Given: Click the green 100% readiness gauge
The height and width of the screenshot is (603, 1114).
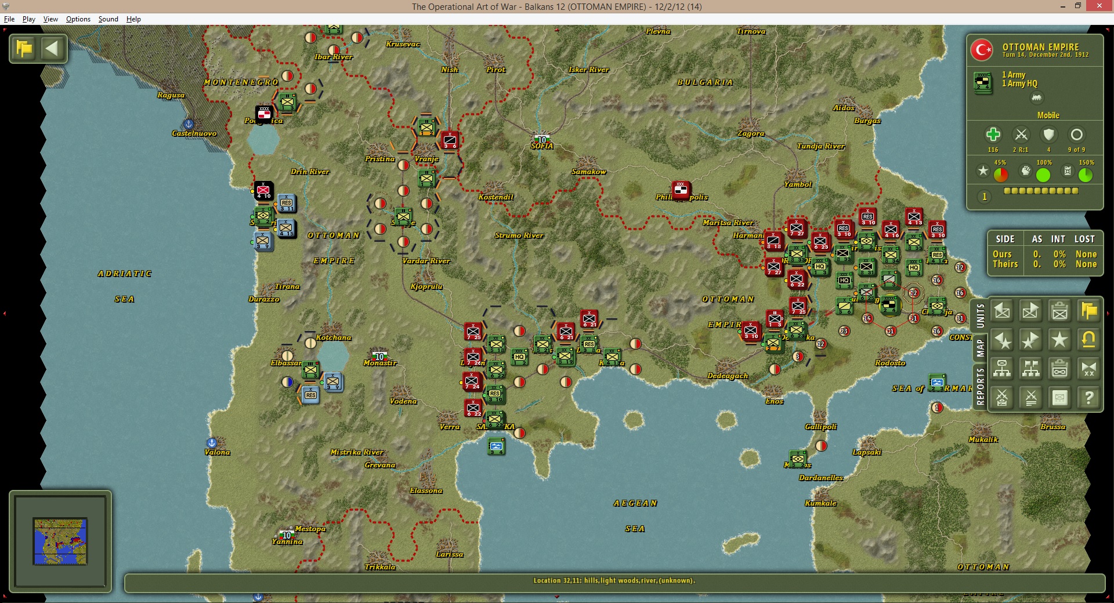Looking at the screenshot, I should [x=1043, y=175].
